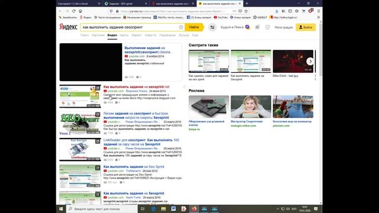Click the browser address bar URL

point(172,11)
